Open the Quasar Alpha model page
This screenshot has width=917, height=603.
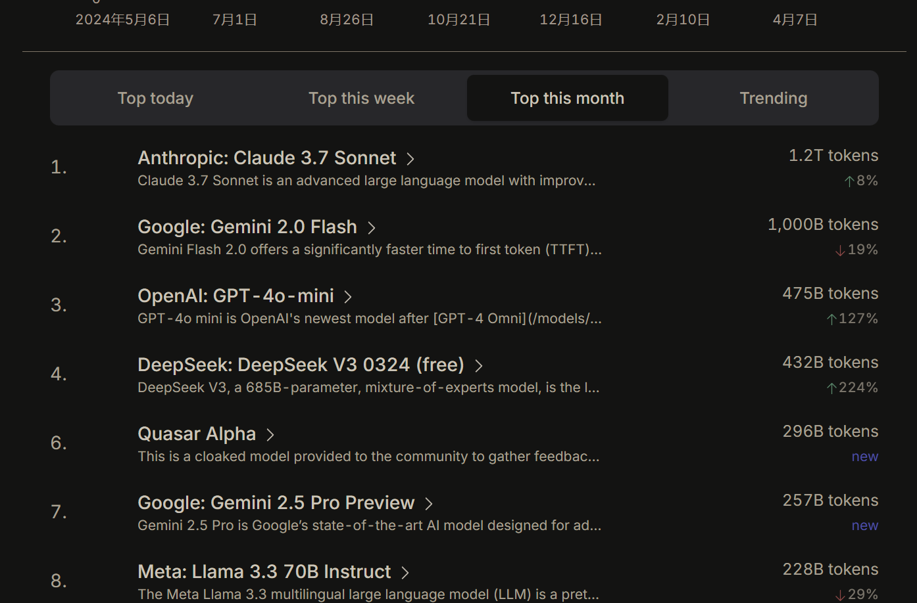tap(197, 434)
